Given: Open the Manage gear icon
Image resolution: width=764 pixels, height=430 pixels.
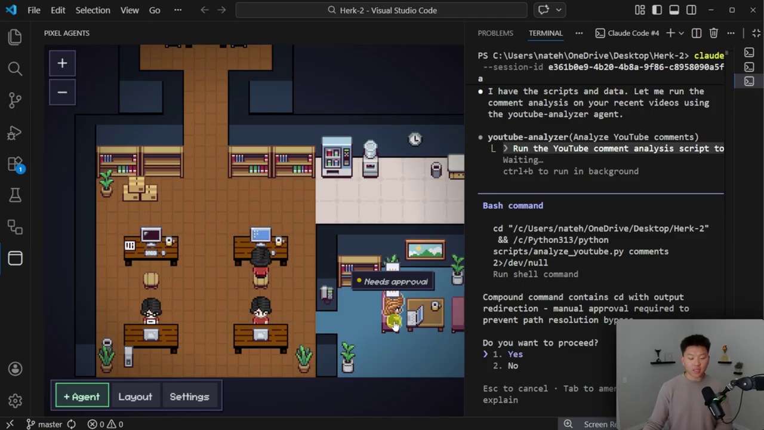Looking at the screenshot, I should 15,401.
